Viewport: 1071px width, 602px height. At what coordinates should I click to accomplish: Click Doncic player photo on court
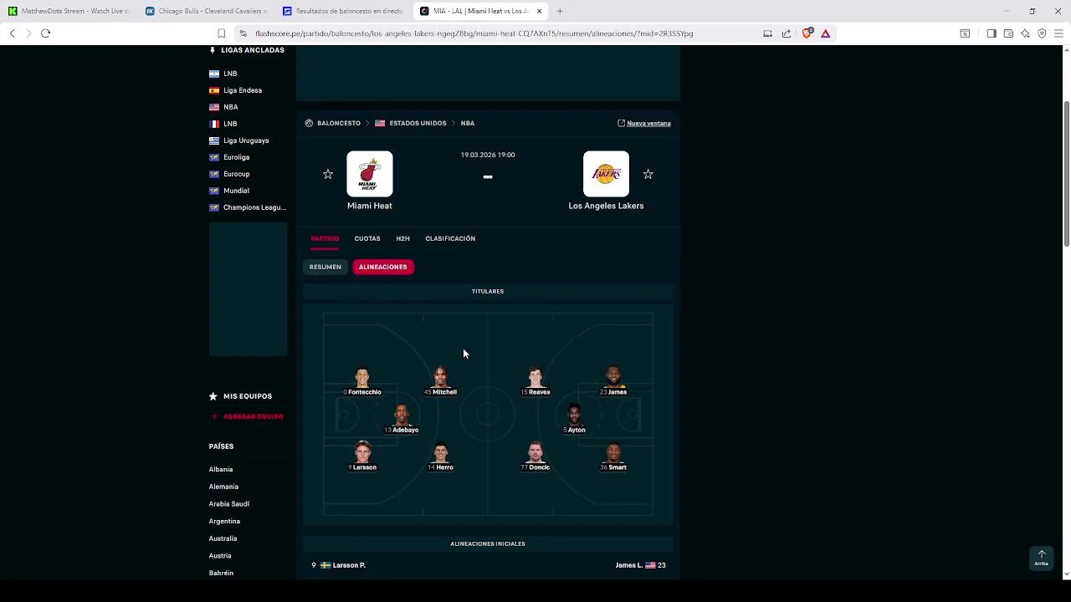535,452
